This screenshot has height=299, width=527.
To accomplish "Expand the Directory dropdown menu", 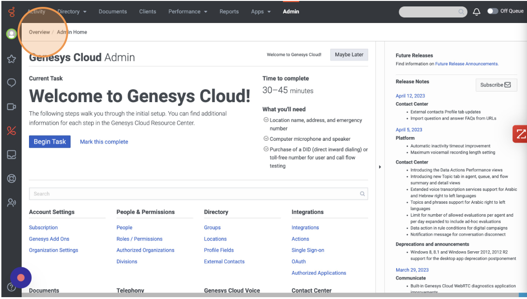I will pyautogui.click(x=72, y=11).
